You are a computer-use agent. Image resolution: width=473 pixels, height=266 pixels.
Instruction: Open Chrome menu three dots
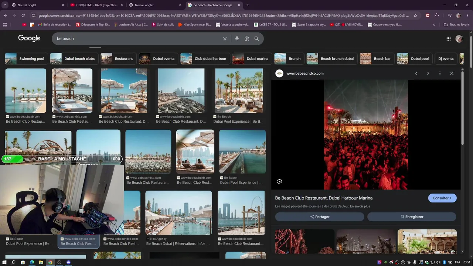coord(467,16)
